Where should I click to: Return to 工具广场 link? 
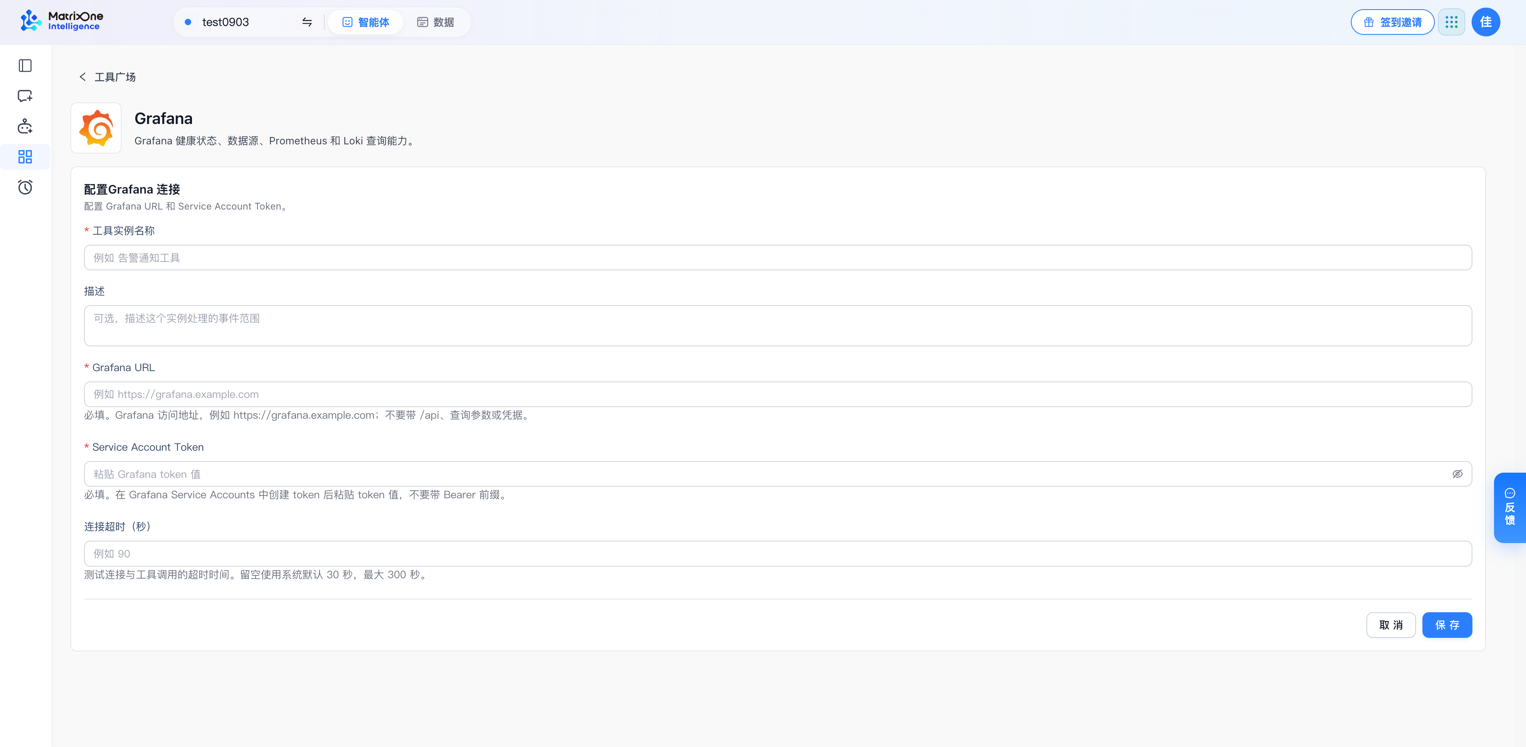tap(115, 77)
